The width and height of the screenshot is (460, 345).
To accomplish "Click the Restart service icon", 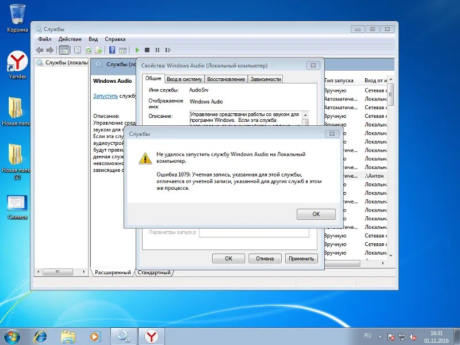I will click(x=168, y=50).
